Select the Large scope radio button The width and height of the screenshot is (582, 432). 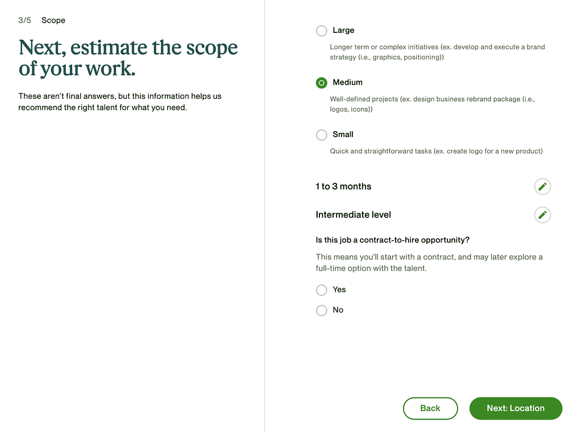[322, 31]
